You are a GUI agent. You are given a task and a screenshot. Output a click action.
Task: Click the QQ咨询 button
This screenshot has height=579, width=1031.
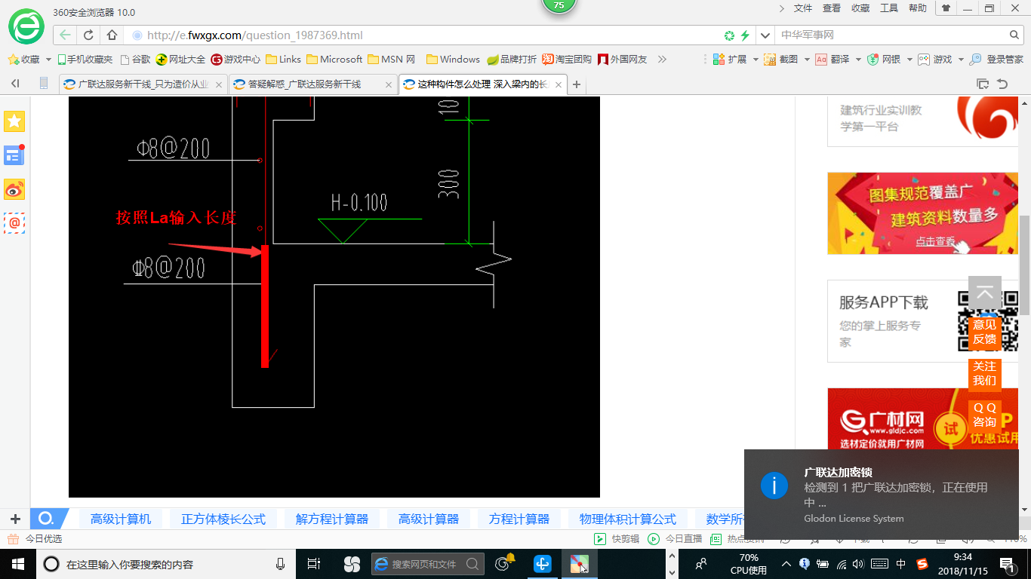[x=984, y=415]
